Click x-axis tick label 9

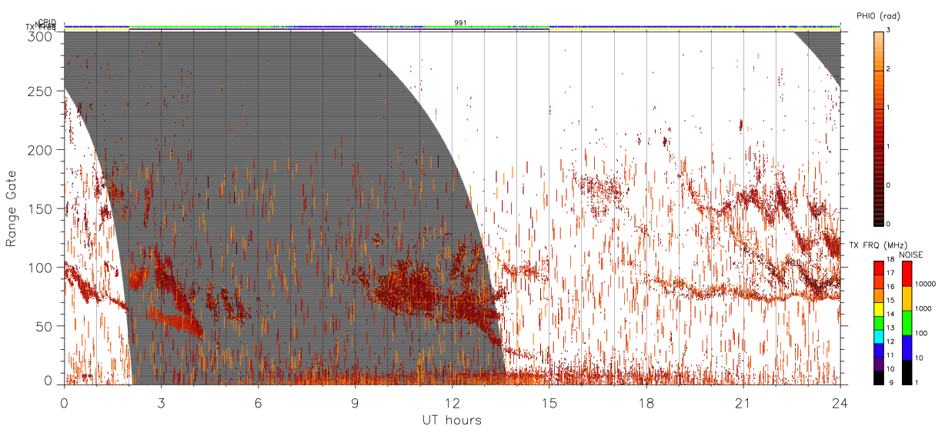point(355,403)
